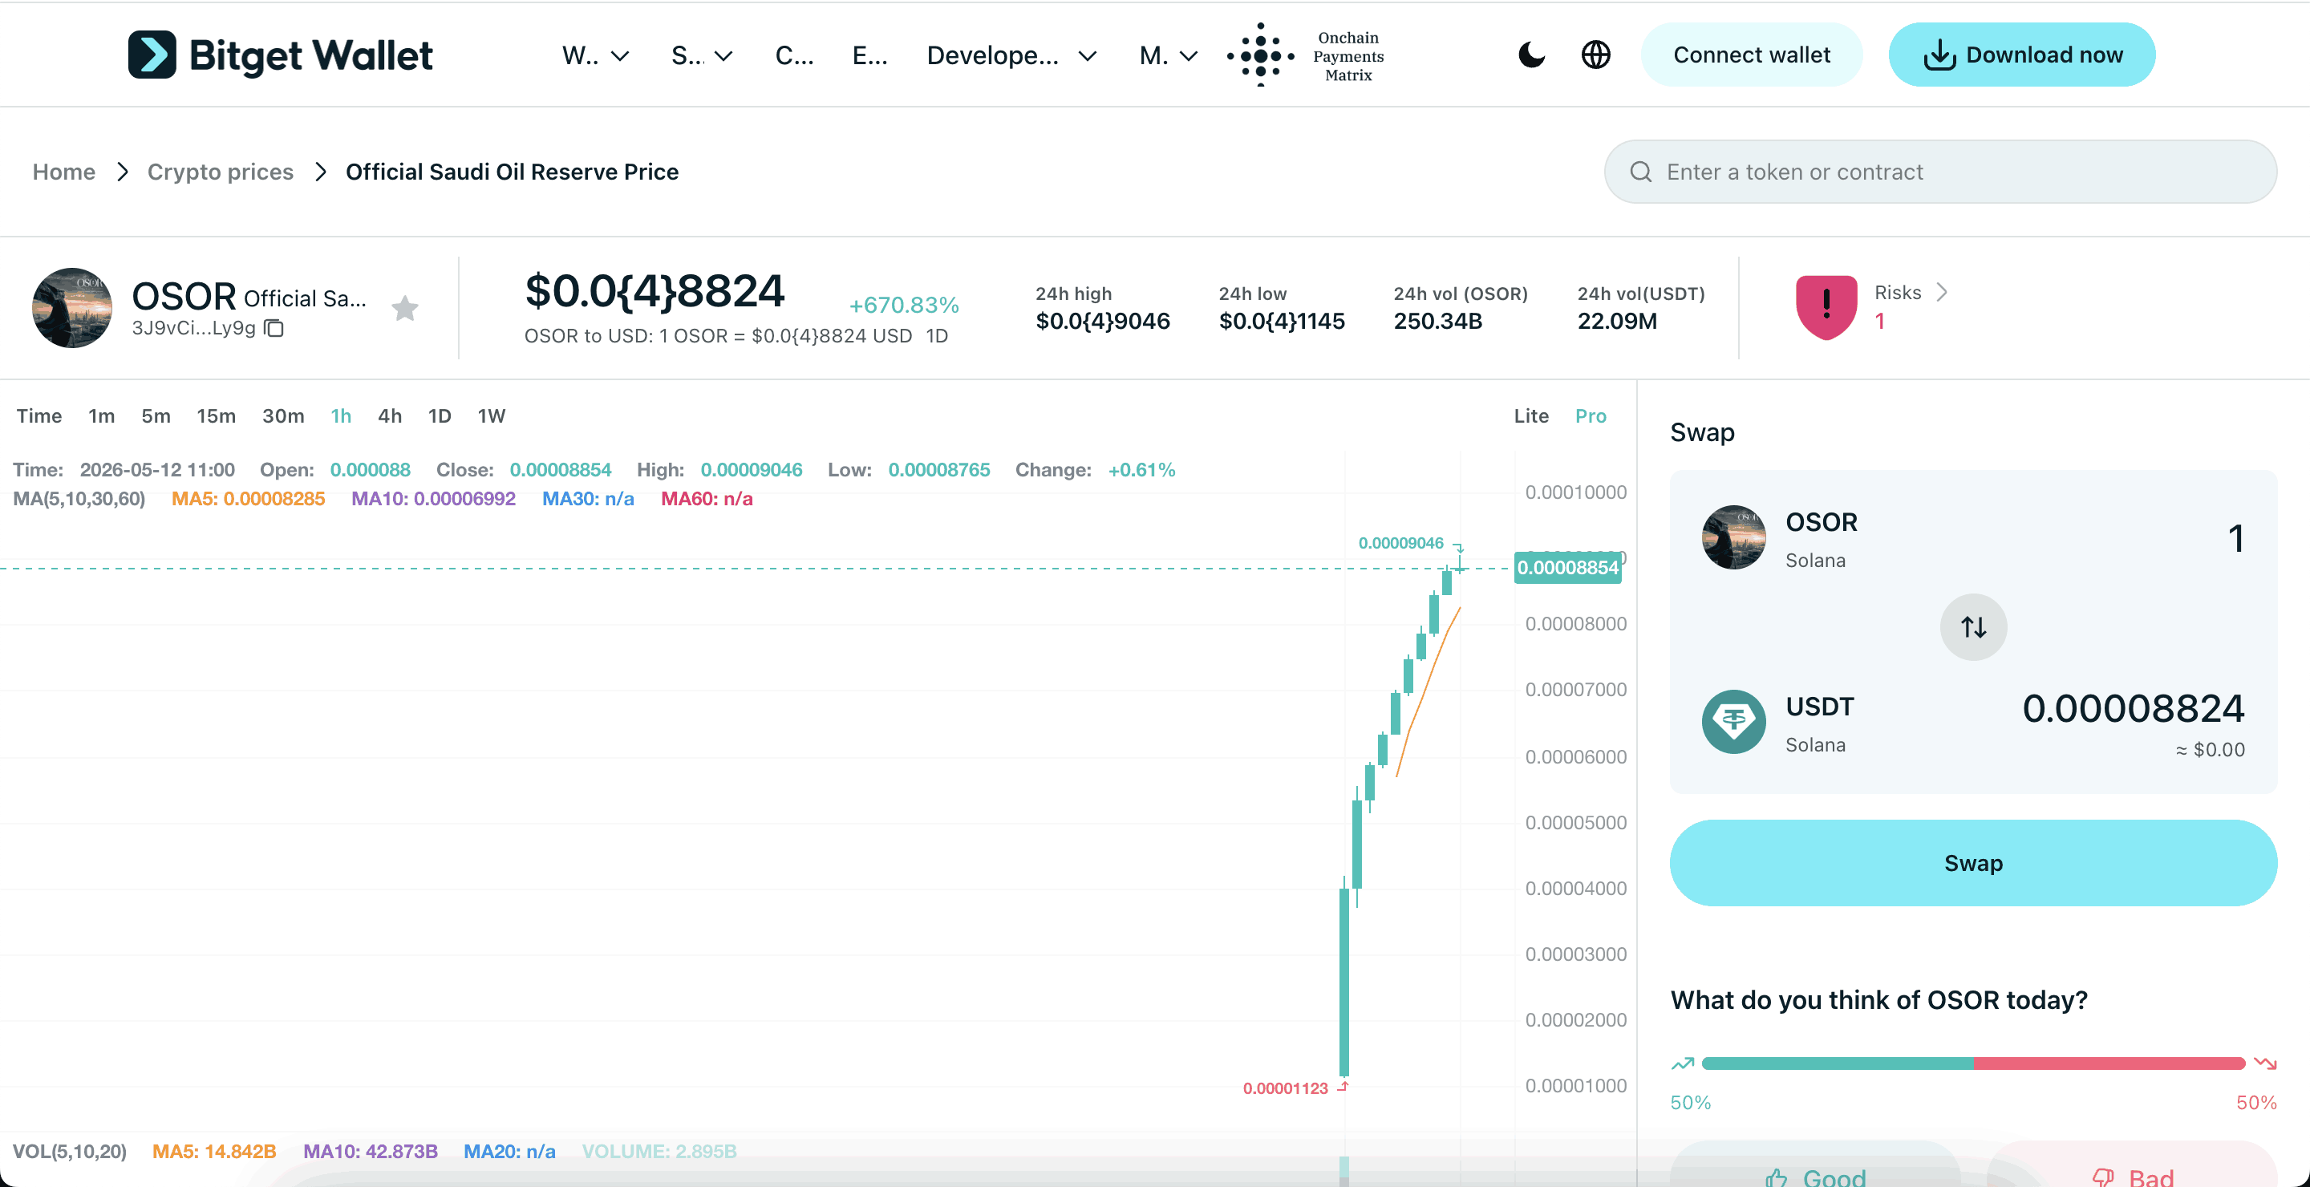Click the Onchain Payments Matrix logo
2310x1187 pixels.
1307,55
